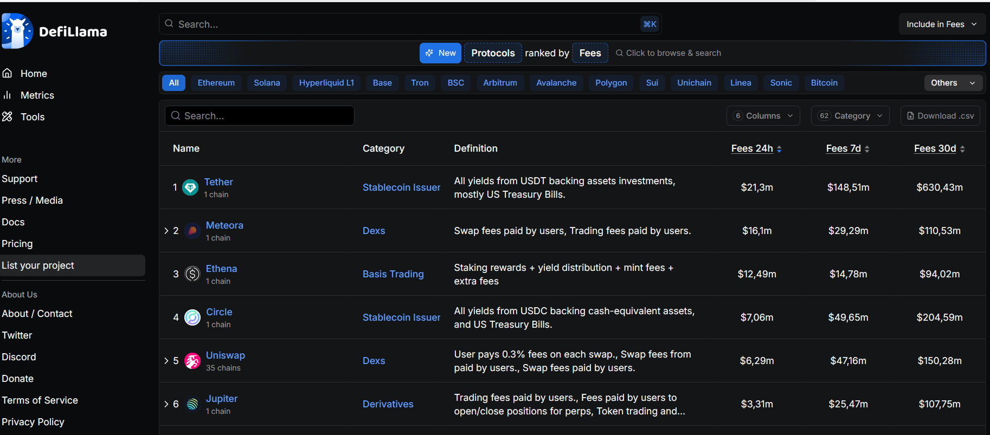The image size is (990, 435).
Task: Click the Circle protocol logo icon
Action: [x=192, y=317]
